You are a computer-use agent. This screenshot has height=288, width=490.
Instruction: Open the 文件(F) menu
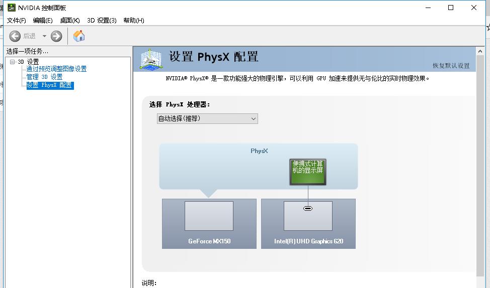(x=16, y=20)
